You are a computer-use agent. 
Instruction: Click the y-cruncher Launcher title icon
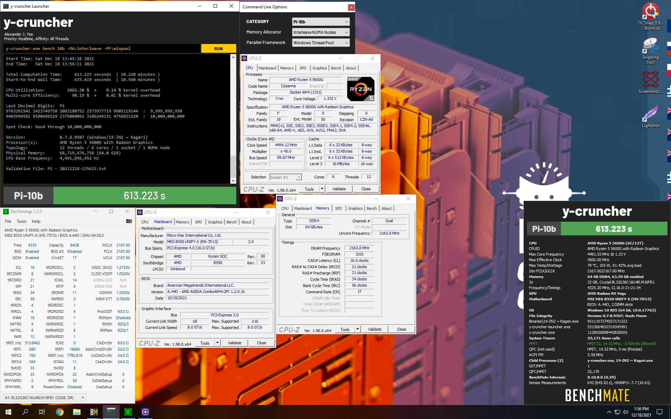[x=6, y=6]
